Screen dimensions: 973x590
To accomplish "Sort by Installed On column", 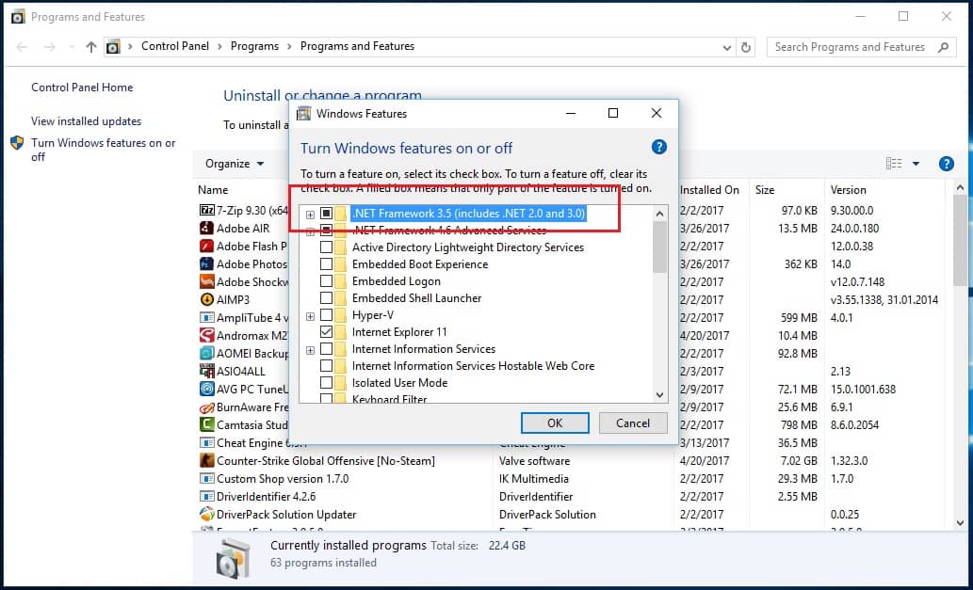I will click(x=709, y=190).
